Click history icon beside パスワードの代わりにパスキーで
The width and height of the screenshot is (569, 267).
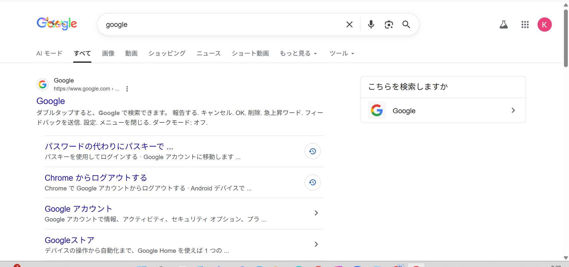(312, 151)
